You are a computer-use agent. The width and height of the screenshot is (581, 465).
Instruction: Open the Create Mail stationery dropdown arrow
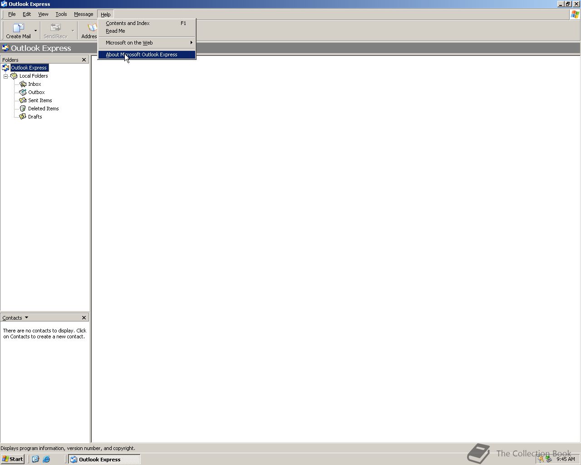pos(35,31)
